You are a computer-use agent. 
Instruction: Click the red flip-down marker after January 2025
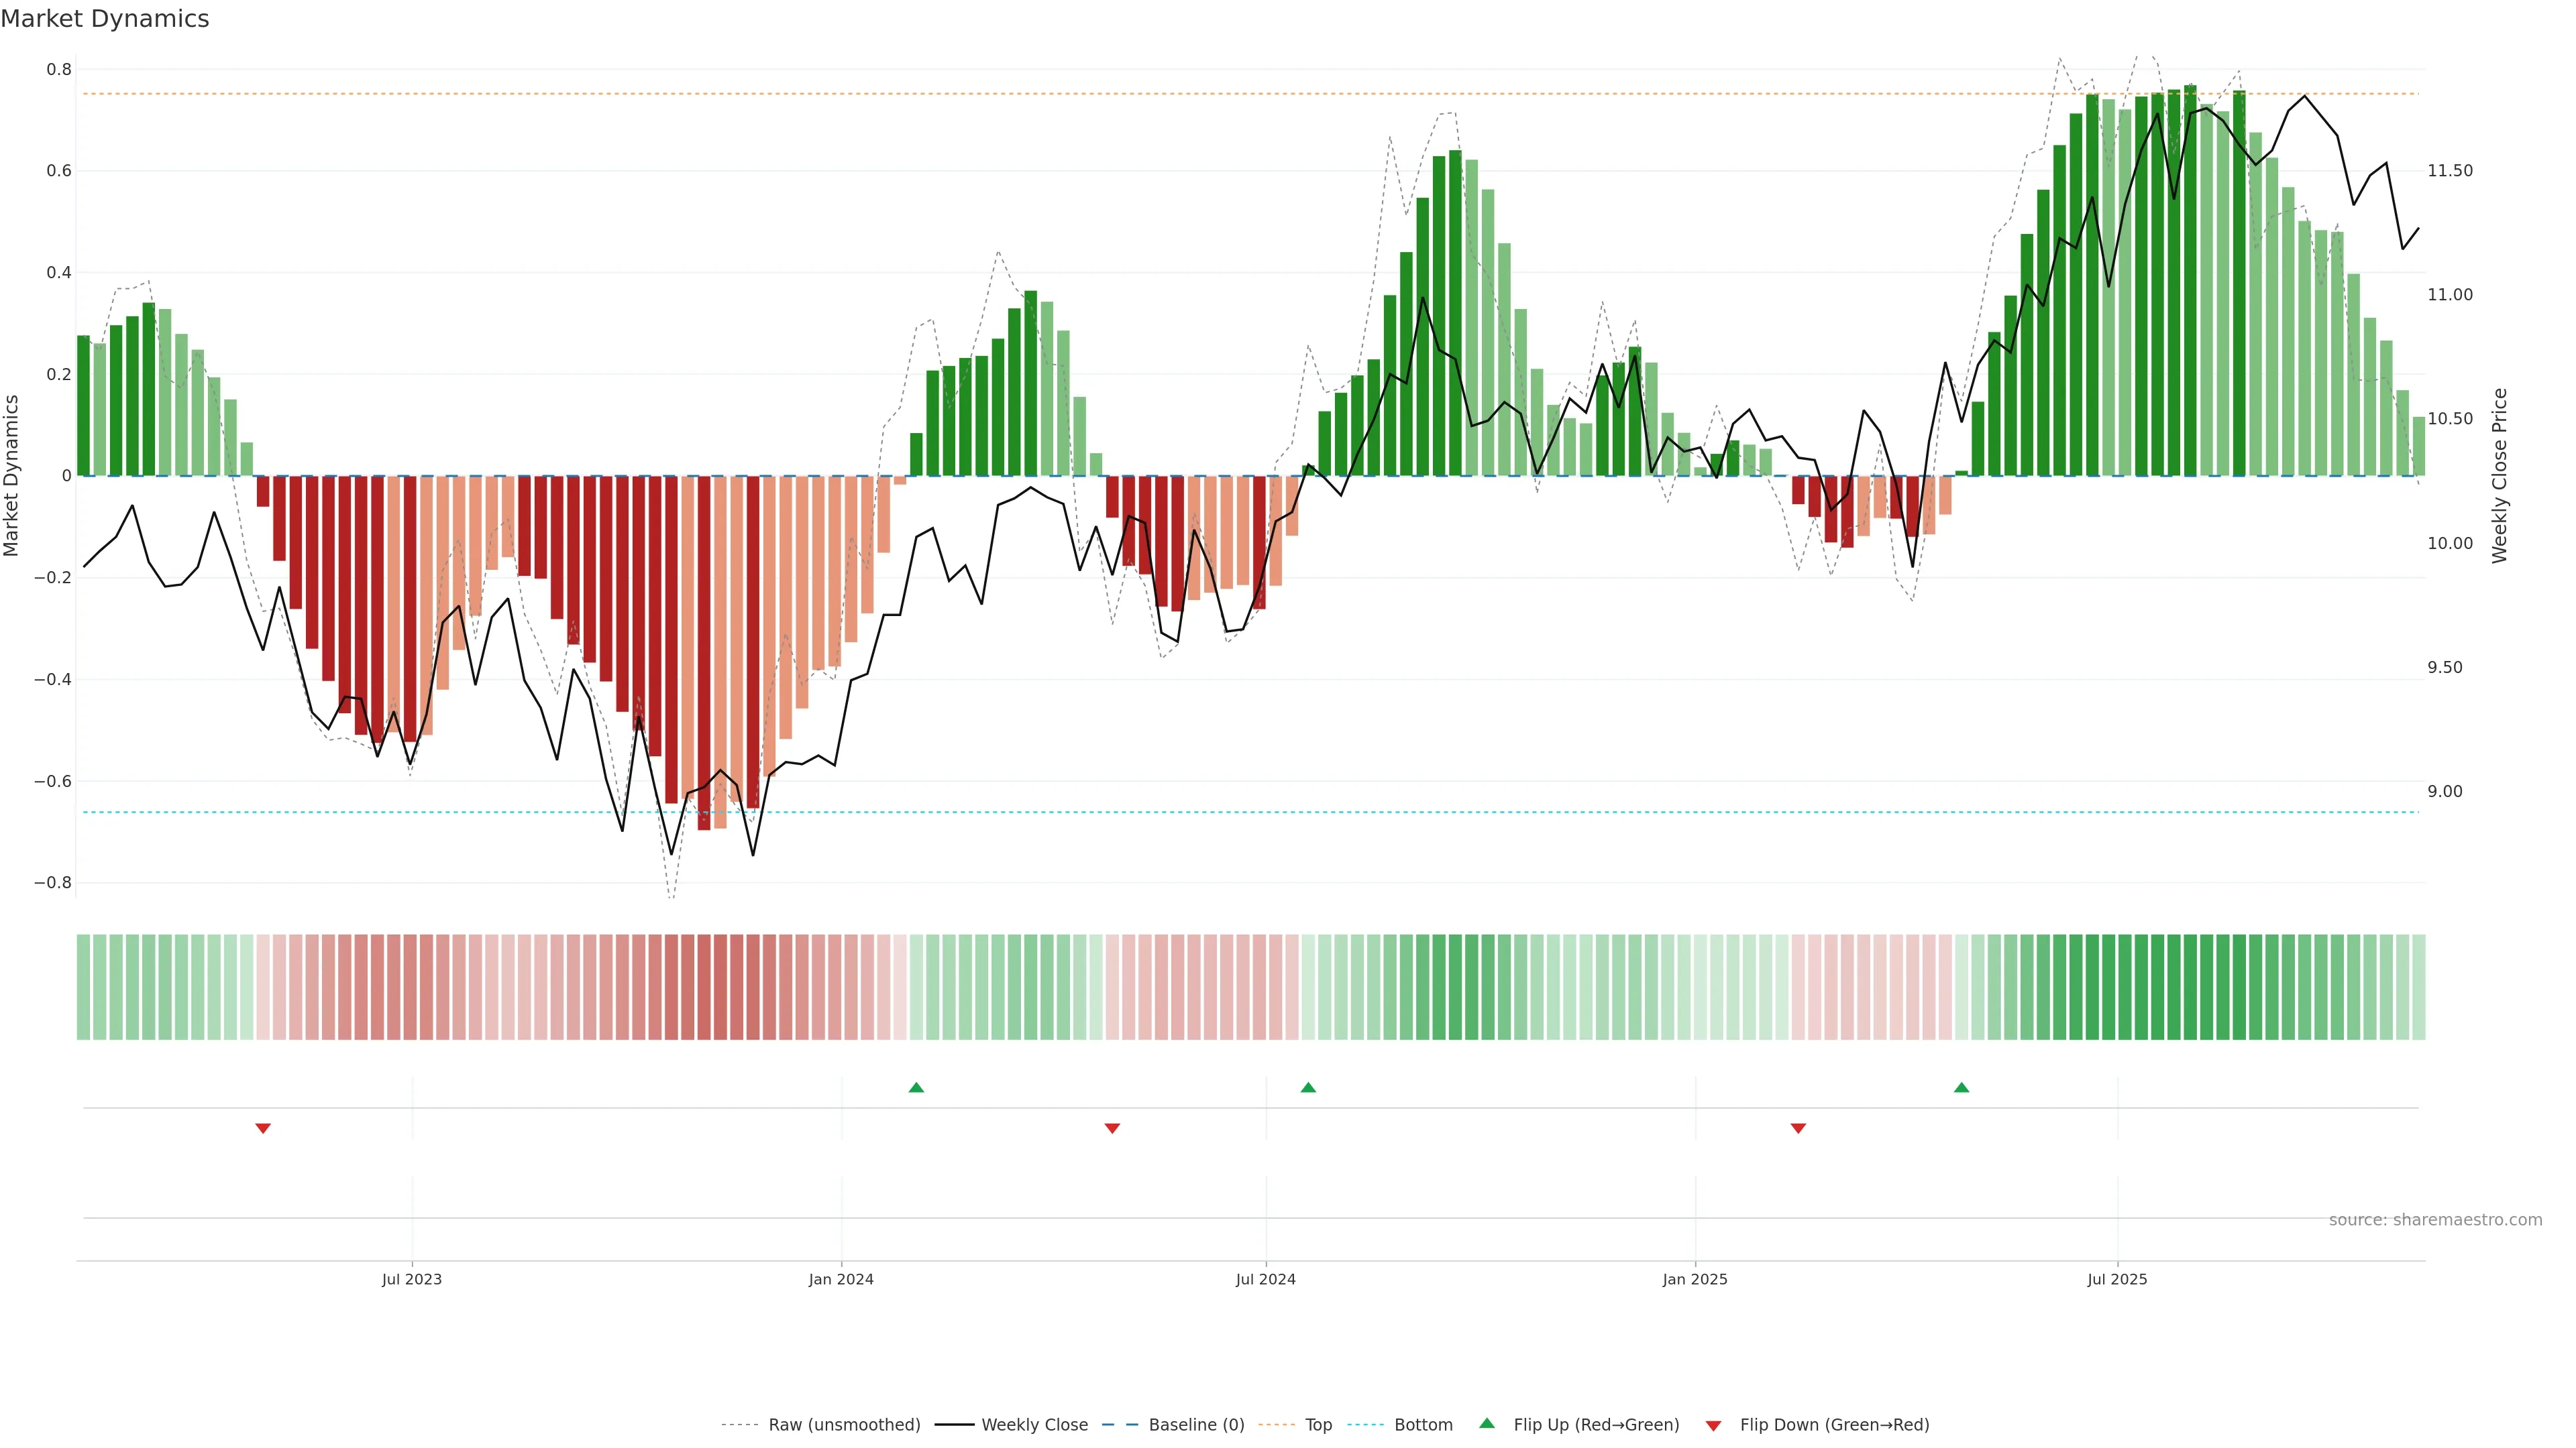click(x=1798, y=1128)
